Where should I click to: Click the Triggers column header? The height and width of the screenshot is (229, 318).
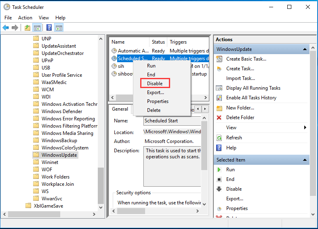[188, 42]
